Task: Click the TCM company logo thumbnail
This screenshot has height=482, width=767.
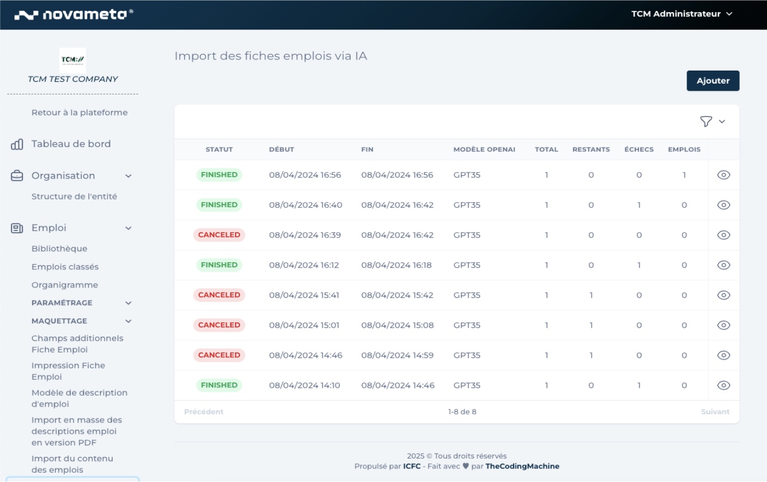Action: point(73,60)
